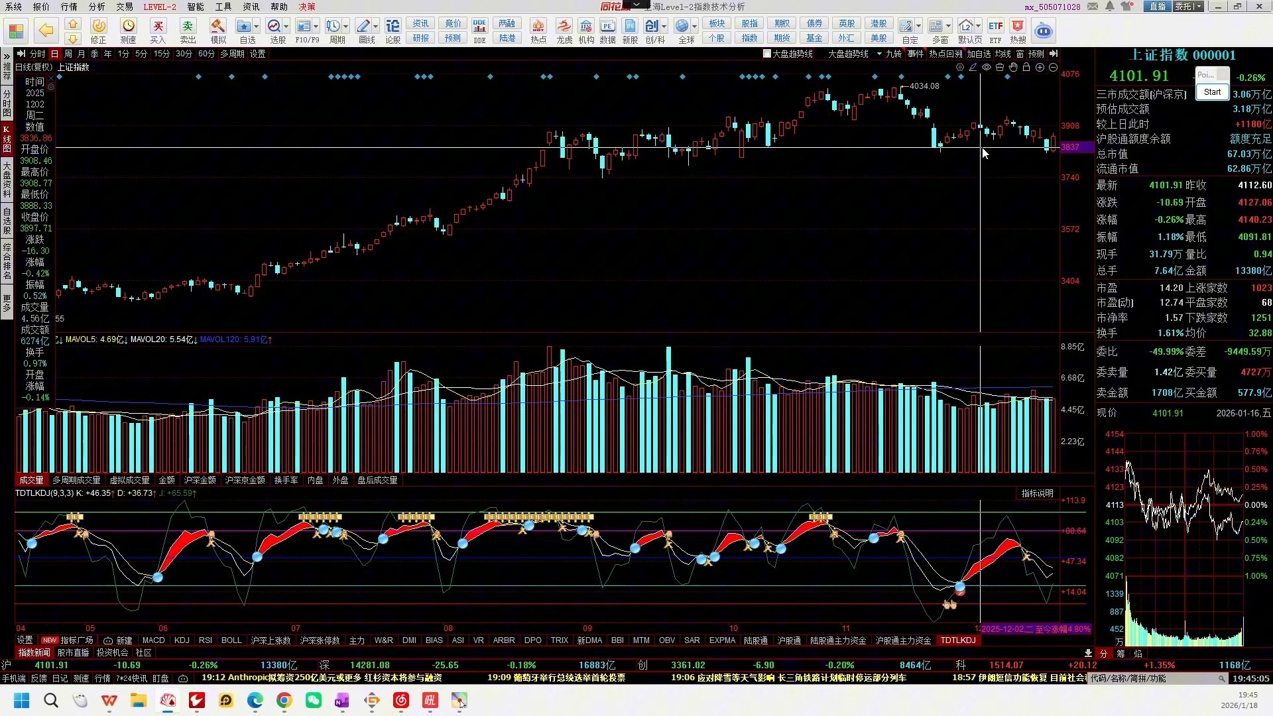Click the chart zoom-in plus icon
Image resolution: width=1273 pixels, height=716 pixels.
[x=1040, y=68]
